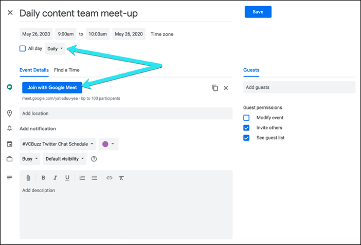The image size is (361, 245).
Task: Open the start date May 26, 2020
Action: 36,34
